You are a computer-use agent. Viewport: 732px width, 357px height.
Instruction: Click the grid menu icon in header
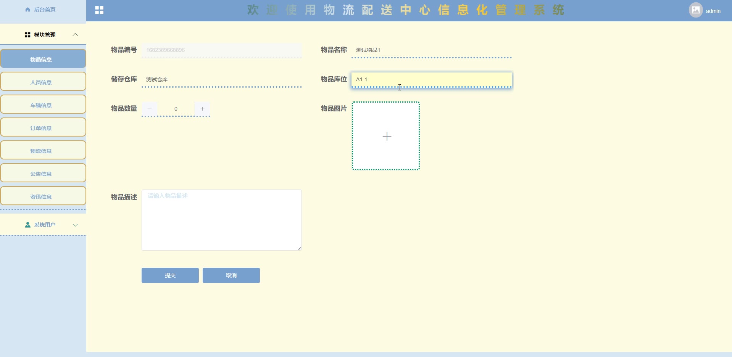pos(99,10)
